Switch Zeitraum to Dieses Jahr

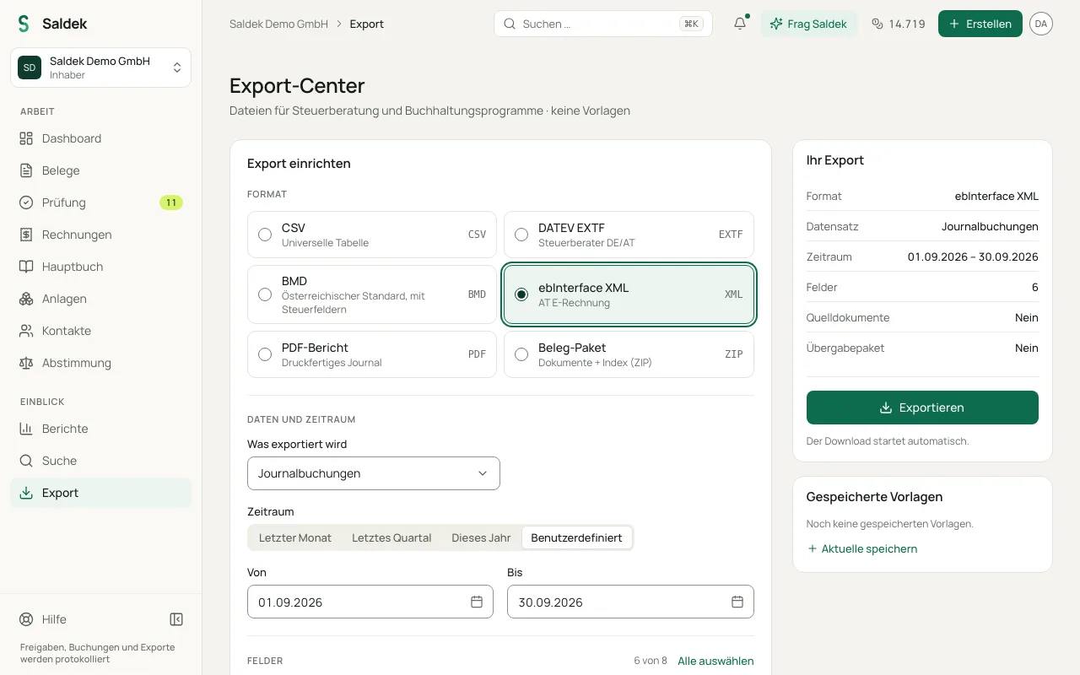point(481,537)
